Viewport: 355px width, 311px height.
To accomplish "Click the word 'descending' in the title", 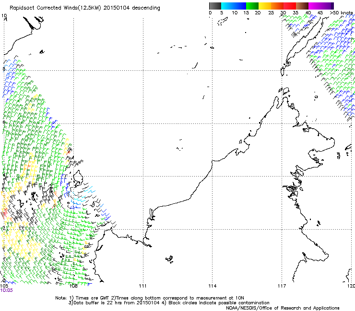I will 146,8.
